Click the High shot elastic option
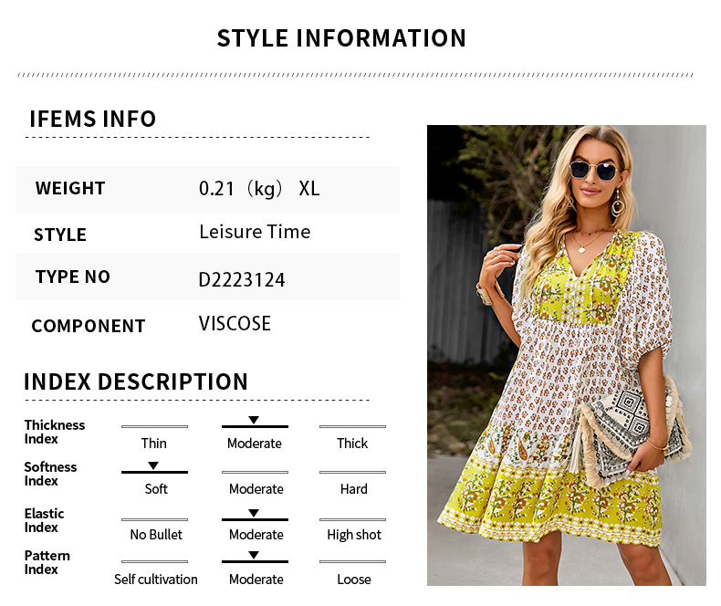 (x=354, y=535)
